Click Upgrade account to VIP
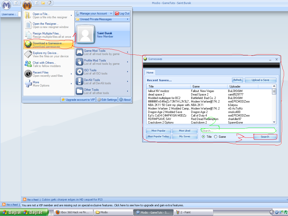The width and height of the screenshot is (288, 216). [x=78, y=99]
